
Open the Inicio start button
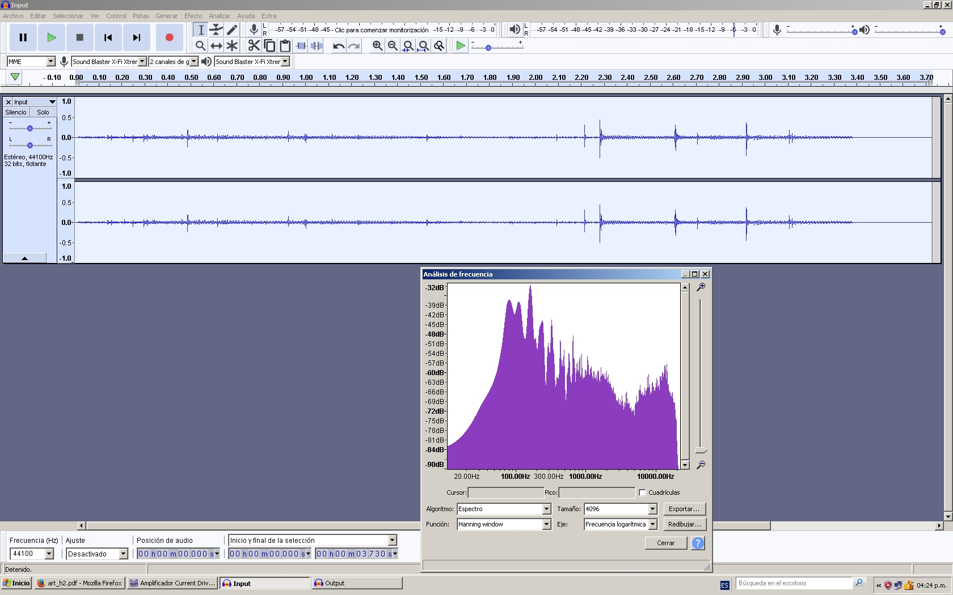(16, 583)
